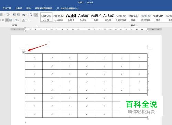Click the first cell of the table
The image size is (172, 125).
(34, 57)
